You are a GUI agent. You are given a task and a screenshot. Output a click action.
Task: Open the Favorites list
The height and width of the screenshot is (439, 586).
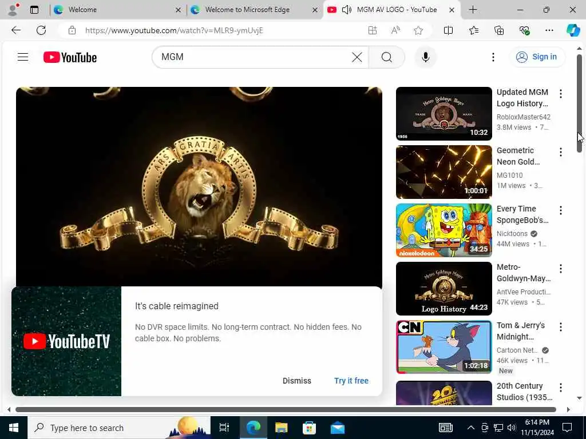tap(473, 30)
